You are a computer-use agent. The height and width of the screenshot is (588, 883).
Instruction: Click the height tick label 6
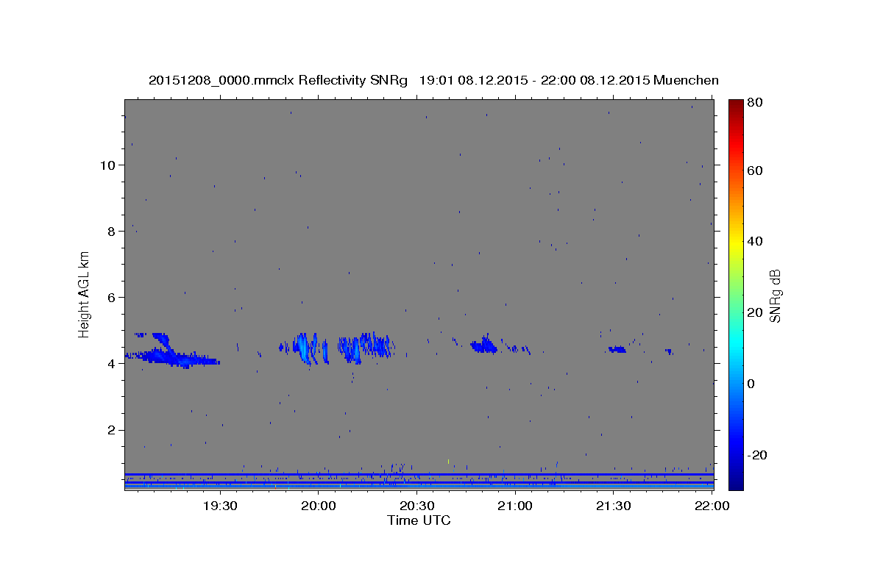coord(112,297)
